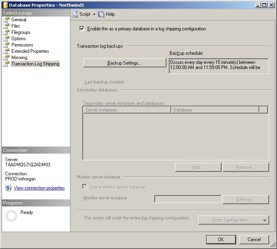Click connection name PROD\mhorgan

click(20, 179)
